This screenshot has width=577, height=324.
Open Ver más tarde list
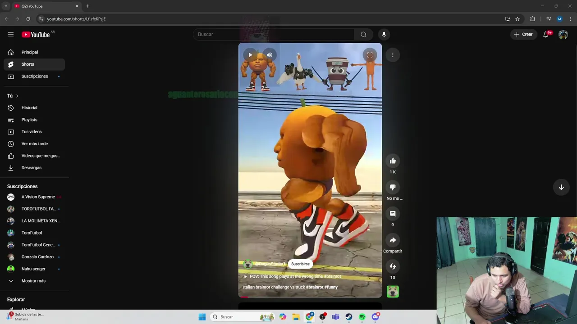[x=34, y=144]
